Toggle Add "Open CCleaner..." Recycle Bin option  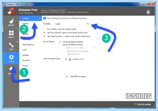click(x=44, y=36)
